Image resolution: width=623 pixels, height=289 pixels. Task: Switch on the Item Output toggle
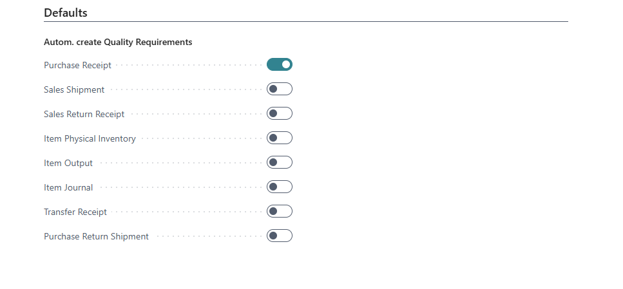point(280,162)
